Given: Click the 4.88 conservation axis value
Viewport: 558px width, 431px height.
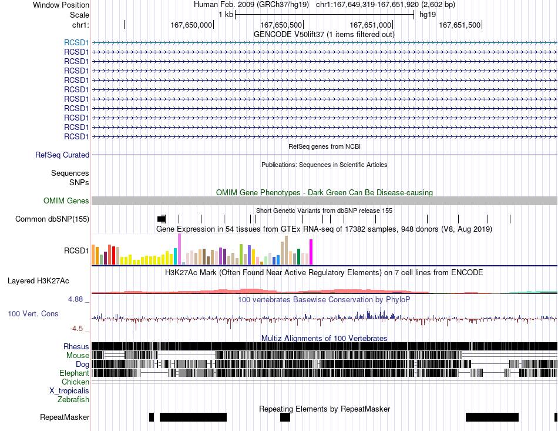Looking at the screenshot, I should point(75,299).
